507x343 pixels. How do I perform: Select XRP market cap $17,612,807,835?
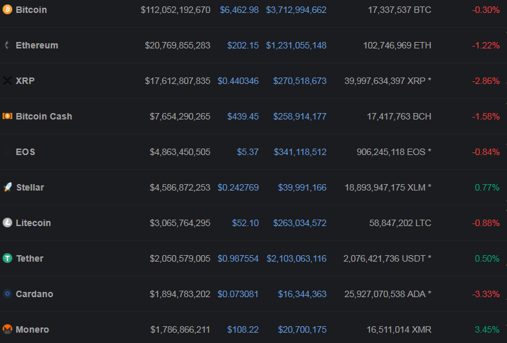pyautogui.click(x=178, y=81)
